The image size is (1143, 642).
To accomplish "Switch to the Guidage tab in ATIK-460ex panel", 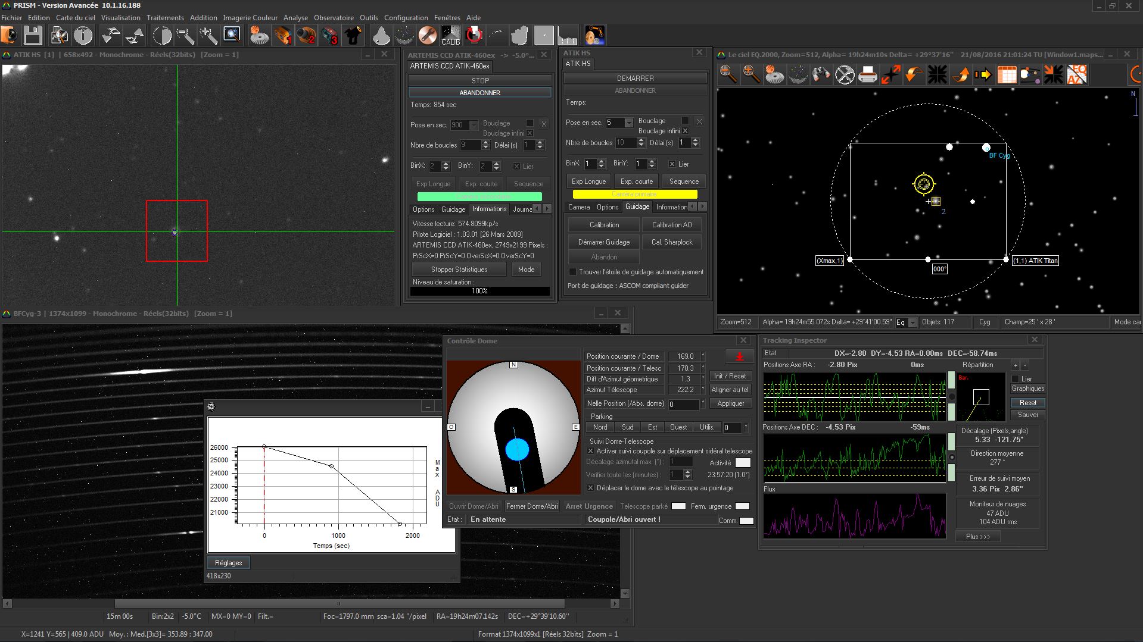I will [x=453, y=209].
